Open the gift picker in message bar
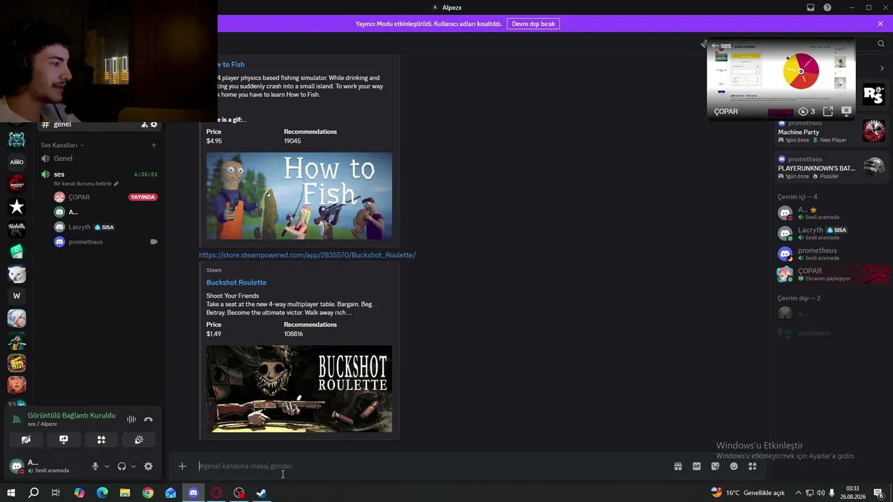 [x=677, y=466]
